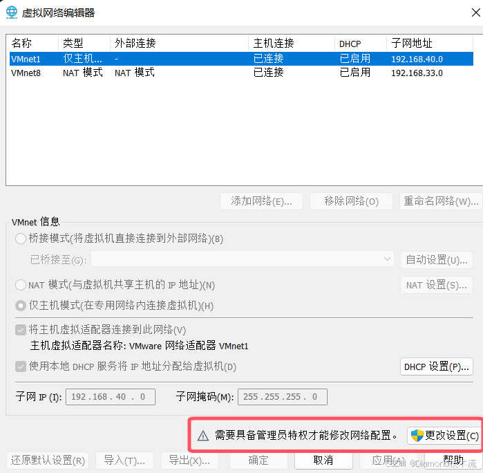Viewport: 483px width, 473px height.
Task: Click VMnet8 host connection 已连接 cell
Action: coord(268,73)
